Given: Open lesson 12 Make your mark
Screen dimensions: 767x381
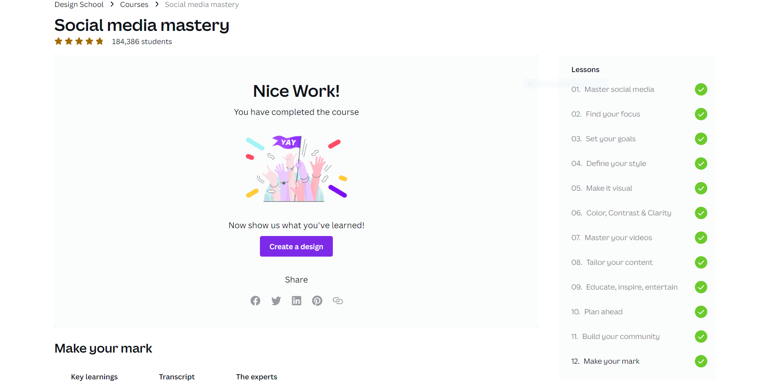Looking at the screenshot, I should pyautogui.click(x=606, y=361).
